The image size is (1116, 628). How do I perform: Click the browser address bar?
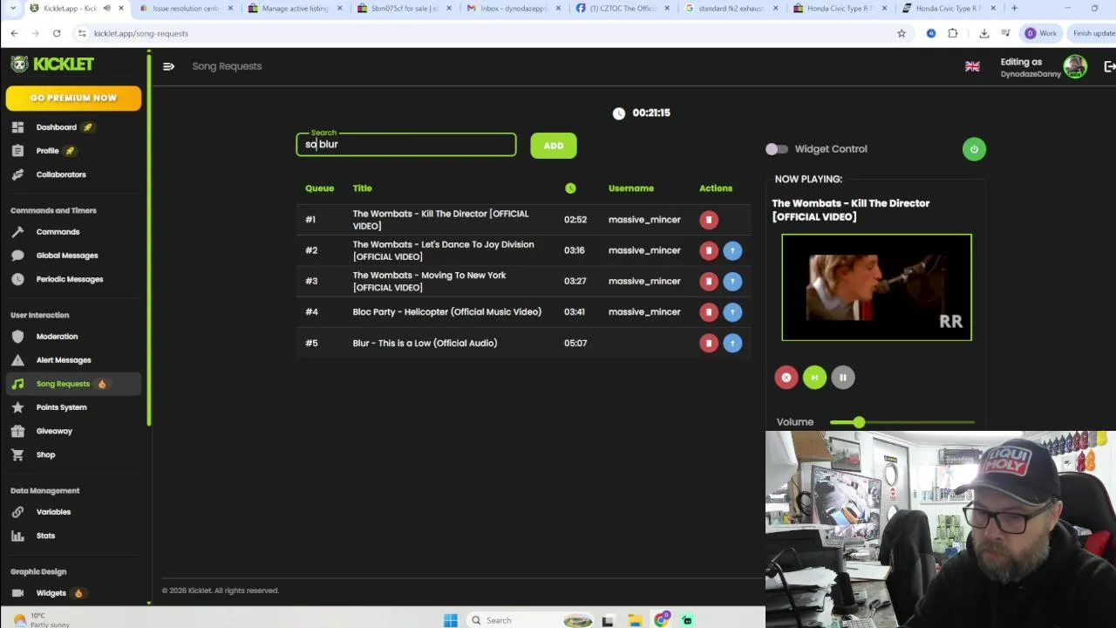(x=488, y=33)
